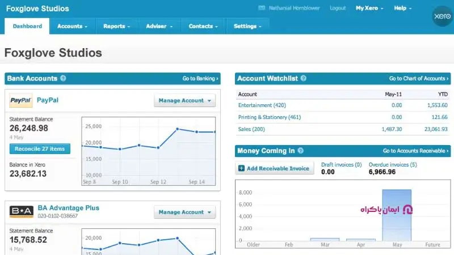Screen dimensions: 454x255
Task: Click the BA bank logo icon
Action: [21, 211]
